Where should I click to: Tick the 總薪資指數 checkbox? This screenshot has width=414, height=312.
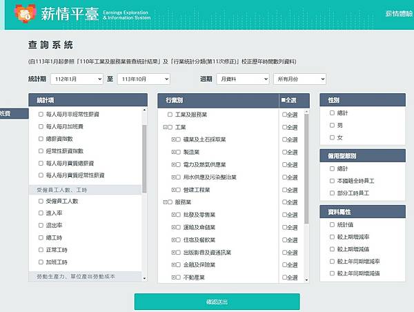tap(41, 139)
